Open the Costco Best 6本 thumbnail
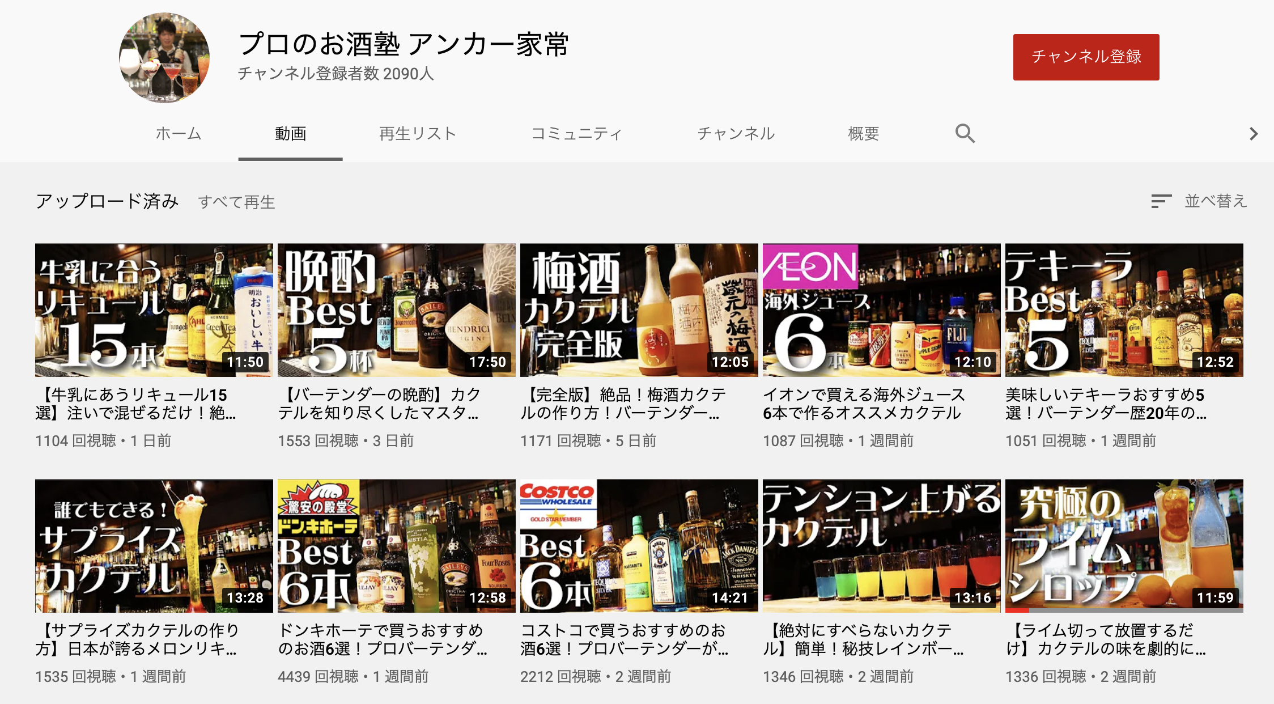Image resolution: width=1274 pixels, height=704 pixels. click(639, 546)
